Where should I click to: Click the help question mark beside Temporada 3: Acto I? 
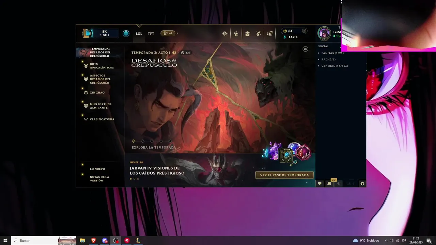point(174,53)
